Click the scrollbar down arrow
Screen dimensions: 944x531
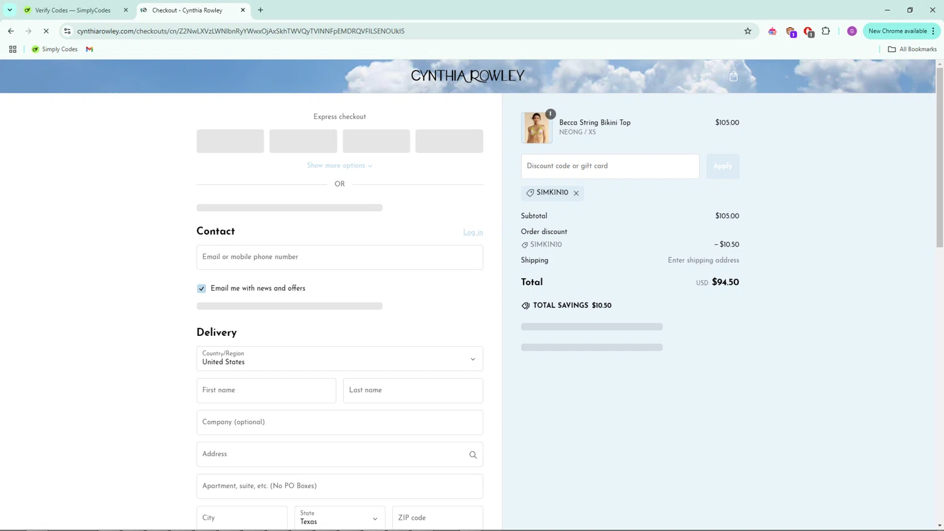coord(940,525)
